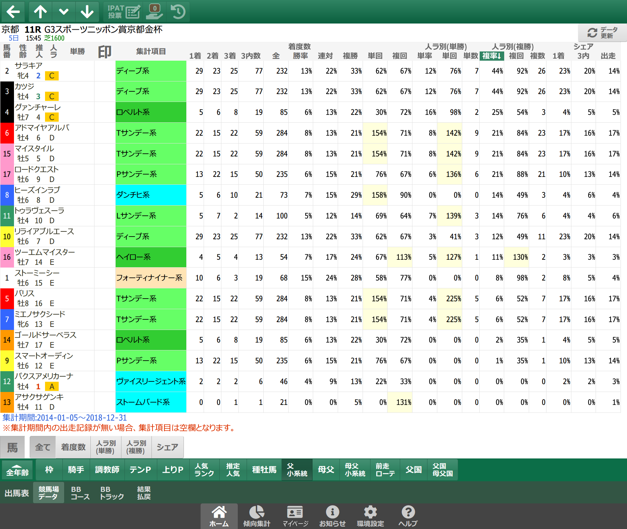Click the back arrow icon
This screenshot has height=529, width=627.
point(13,12)
